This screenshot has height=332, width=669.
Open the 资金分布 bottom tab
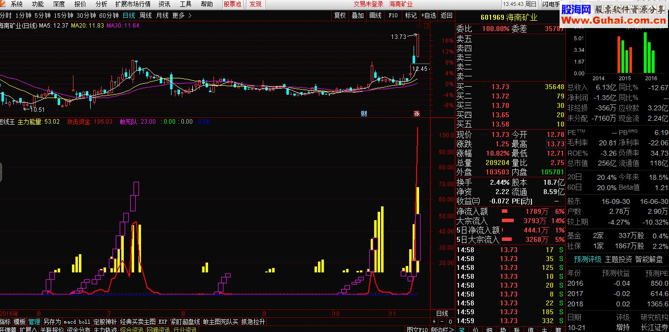79,329
